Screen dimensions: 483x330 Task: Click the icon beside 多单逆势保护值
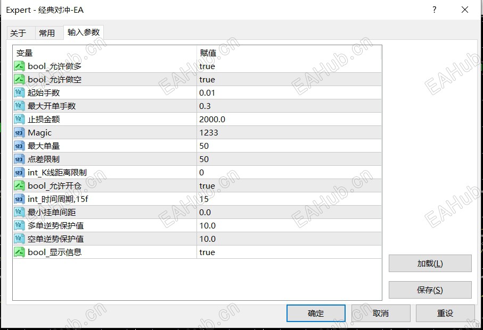click(19, 225)
